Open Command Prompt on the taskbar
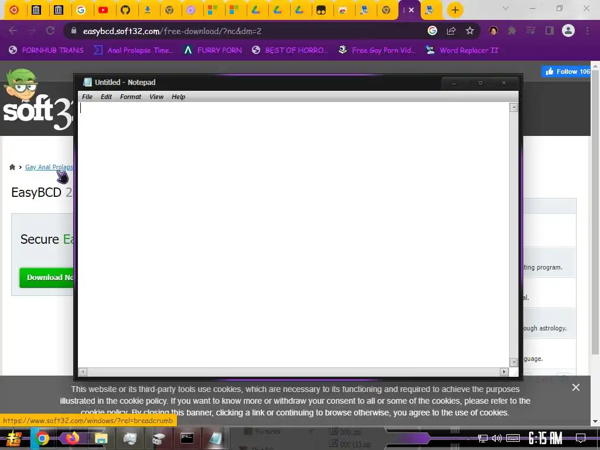The image size is (600, 450). (x=187, y=438)
